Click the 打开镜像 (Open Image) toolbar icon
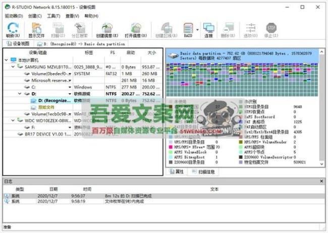Viewport: 328px width, 233px height. click(x=136, y=30)
